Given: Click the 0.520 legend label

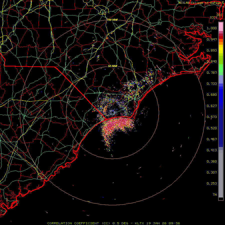Looking at the screenshot, I should pos(212,128).
